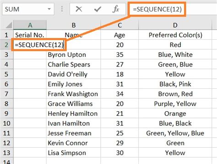The height and width of the screenshot is (164, 217).
Task: Click the formula bar resize dots handle
Action: (x=62, y=9)
